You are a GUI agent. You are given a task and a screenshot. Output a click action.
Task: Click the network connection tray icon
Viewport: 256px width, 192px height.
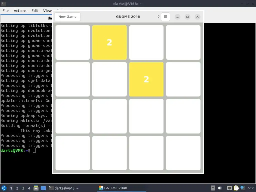(x=229, y=188)
